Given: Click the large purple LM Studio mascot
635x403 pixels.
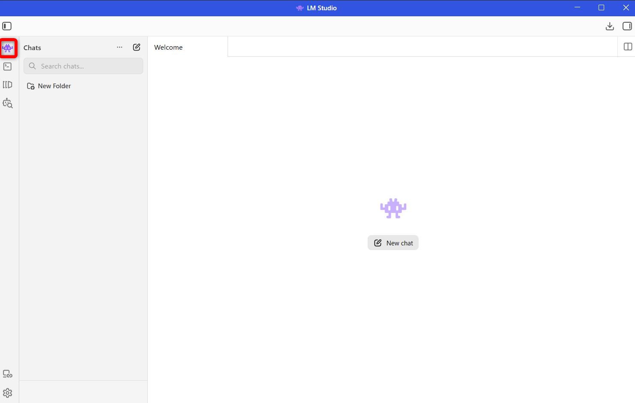Looking at the screenshot, I should (393, 208).
